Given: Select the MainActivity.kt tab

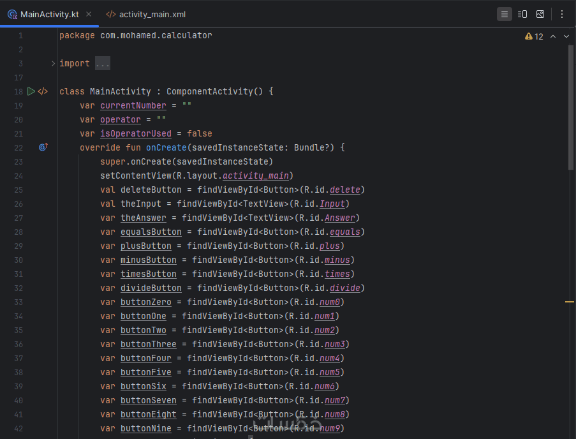Looking at the screenshot, I should (x=50, y=14).
